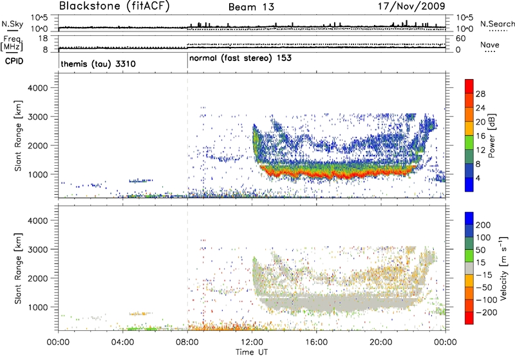Click the 'Freq. [MHz]' axis label
This screenshot has width=515, height=356.
pyautogui.click(x=12, y=44)
